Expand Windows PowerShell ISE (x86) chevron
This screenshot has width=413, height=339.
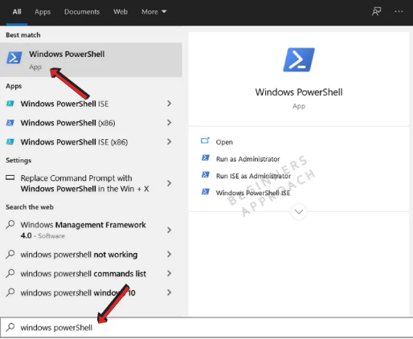coord(169,142)
